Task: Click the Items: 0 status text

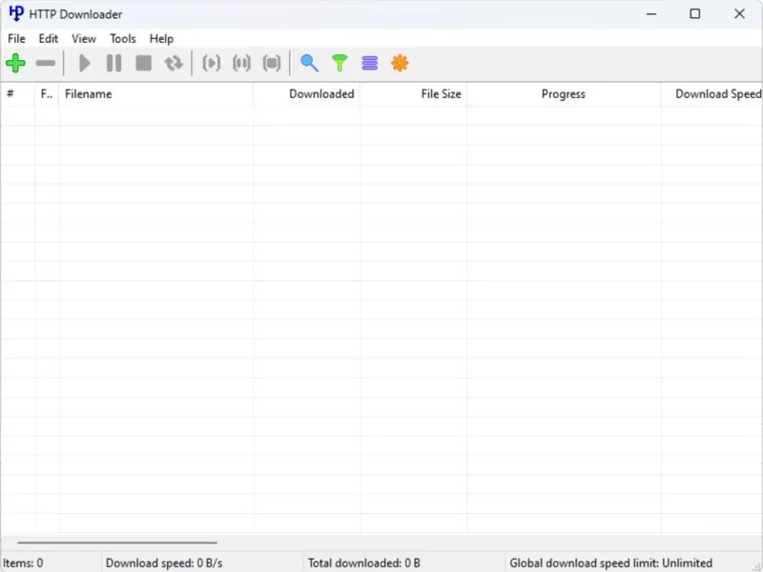Action: click(23, 563)
